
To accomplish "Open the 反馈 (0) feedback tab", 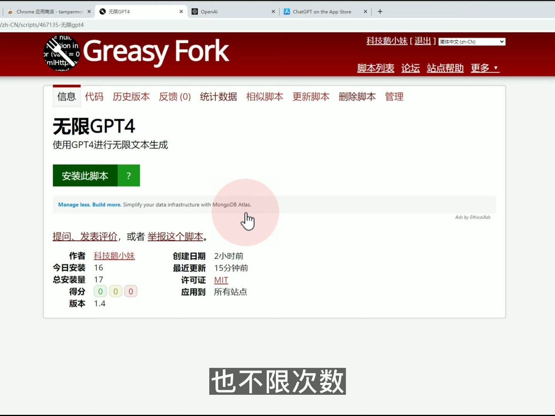I will click(x=175, y=96).
